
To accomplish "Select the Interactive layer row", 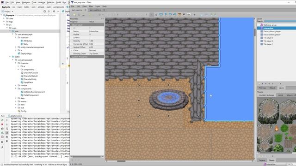I will (x=277, y=28).
